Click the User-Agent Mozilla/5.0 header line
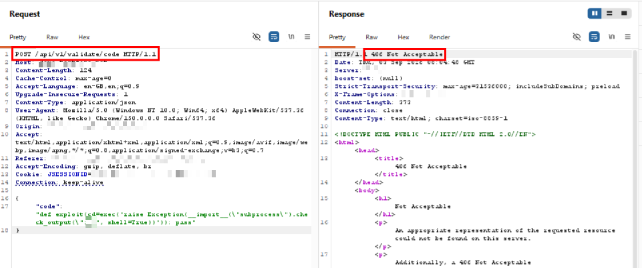642x268 pixels. (160, 114)
